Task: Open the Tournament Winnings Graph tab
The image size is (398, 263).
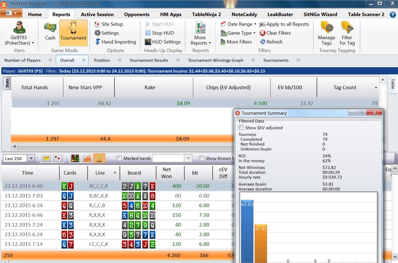Action: [x=215, y=60]
